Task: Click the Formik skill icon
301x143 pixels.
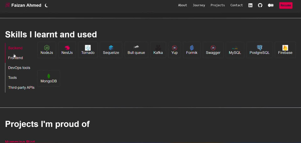Action: click(191, 48)
